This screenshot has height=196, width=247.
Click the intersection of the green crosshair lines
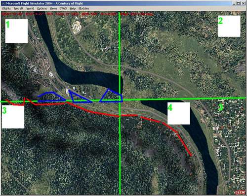(x=120, y=100)
